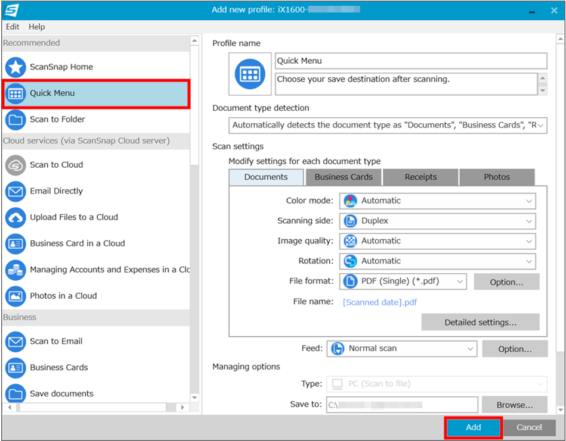Viewport: 566px width, 441px height.
Task: Click the Duplex scanning side icon
Action: pyautogui.click(x=350, y=221)
